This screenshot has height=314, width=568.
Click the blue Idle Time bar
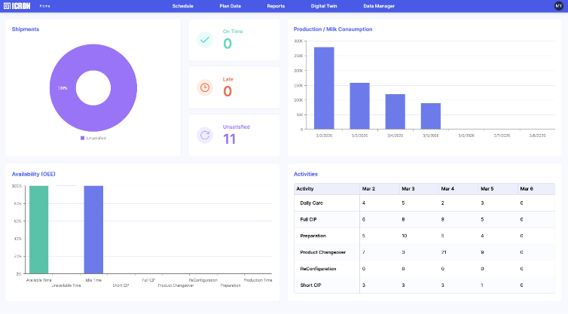(93, 229)
